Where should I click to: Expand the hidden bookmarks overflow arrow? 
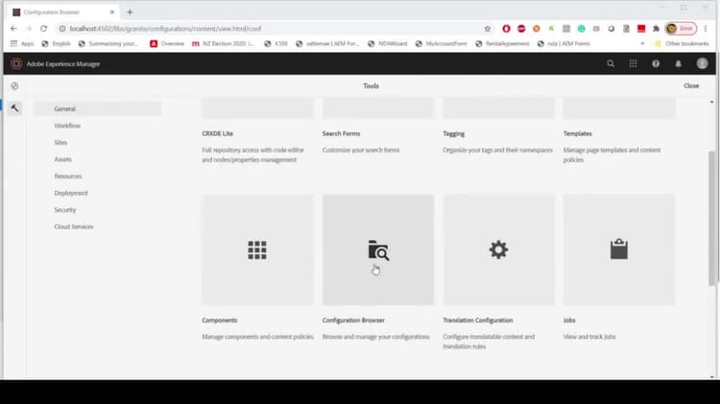[x=642, y=43]
